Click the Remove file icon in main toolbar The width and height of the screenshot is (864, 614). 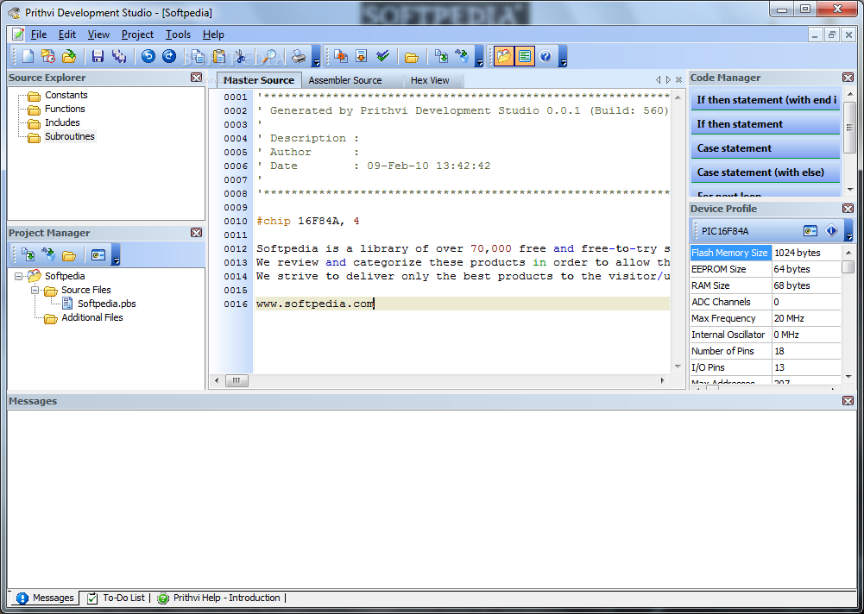tap(462, 56)
